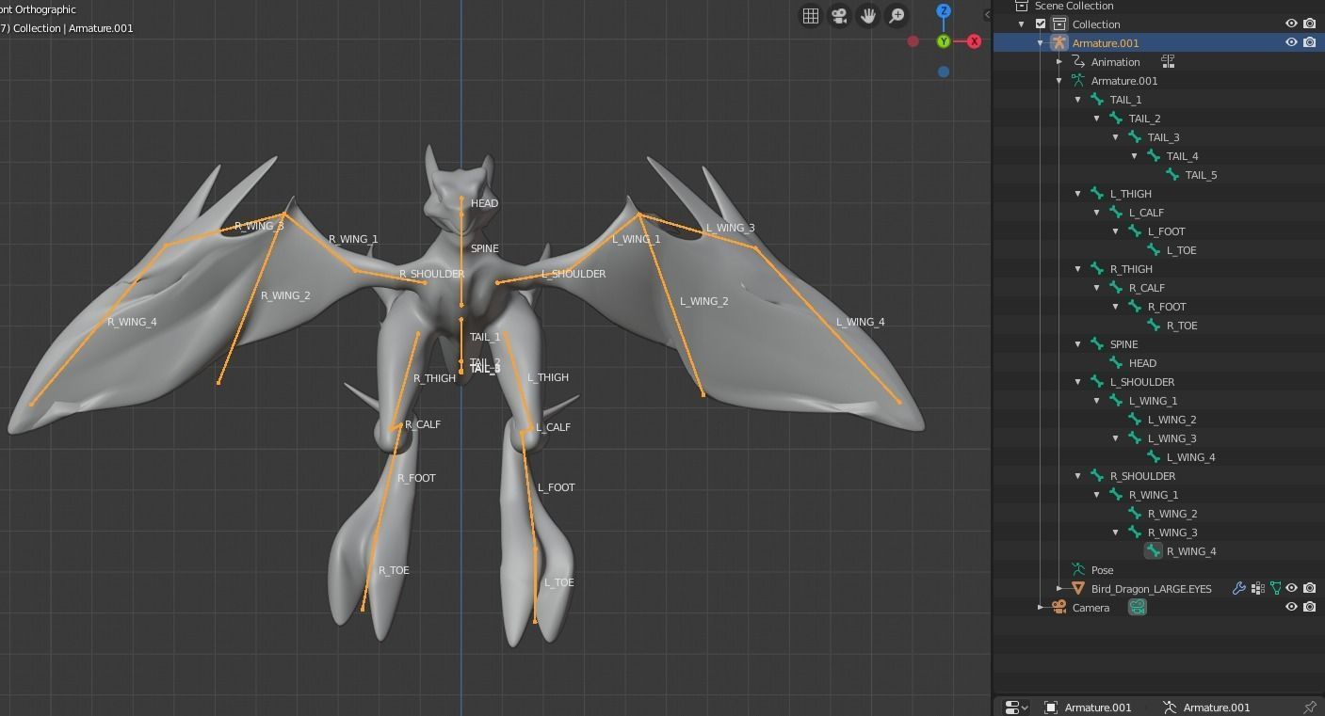1325x716 pixels.
Task: Collapse the R_SHOULDER bone hierarchy
Action: pos(1078,476)
